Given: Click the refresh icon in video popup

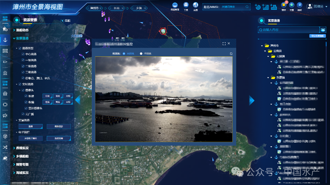Looking at the screenshot, I should click(x=231, y=54).
